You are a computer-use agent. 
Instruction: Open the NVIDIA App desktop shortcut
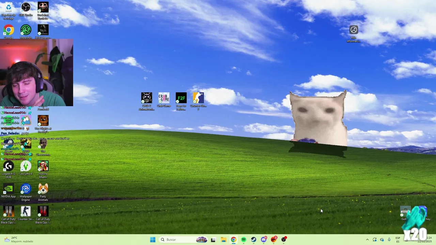tap(9, 191)
